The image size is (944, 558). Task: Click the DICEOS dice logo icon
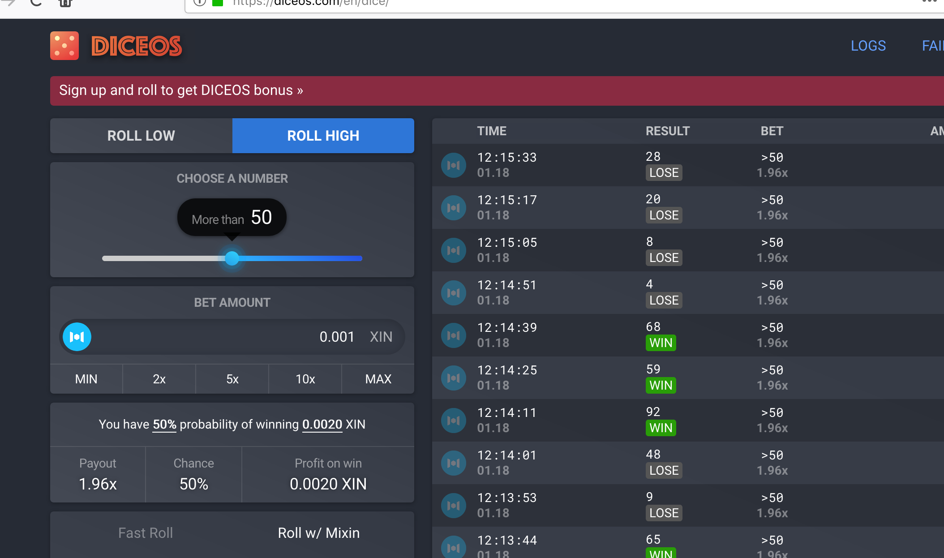[x=64, y=46]
